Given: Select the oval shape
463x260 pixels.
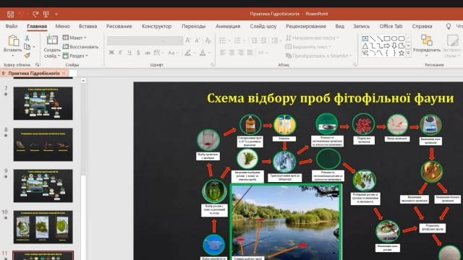Looking at the screenshot, I should point(394,38).
